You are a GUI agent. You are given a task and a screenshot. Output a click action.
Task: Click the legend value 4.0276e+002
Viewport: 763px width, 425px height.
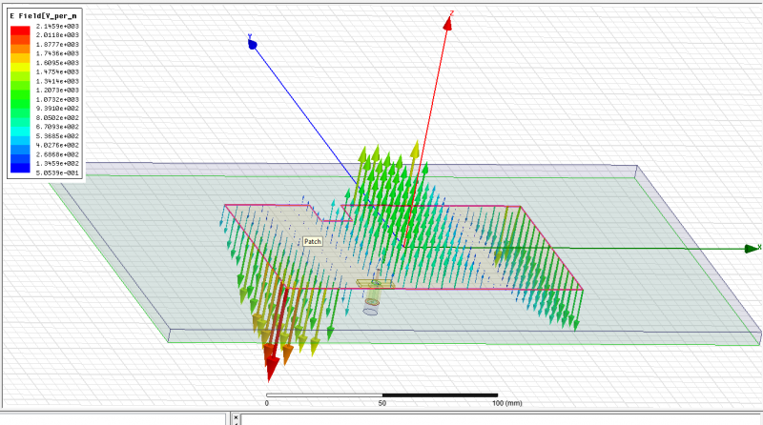coord(57,146)
